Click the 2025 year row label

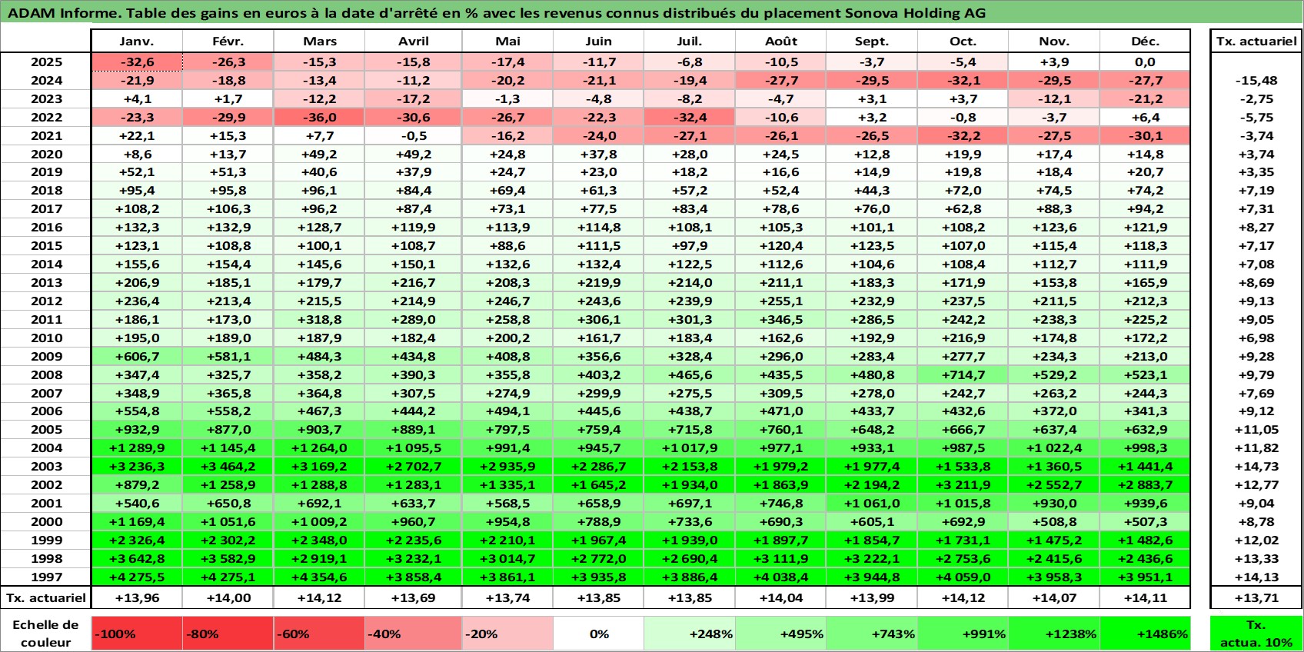point(46,62)
